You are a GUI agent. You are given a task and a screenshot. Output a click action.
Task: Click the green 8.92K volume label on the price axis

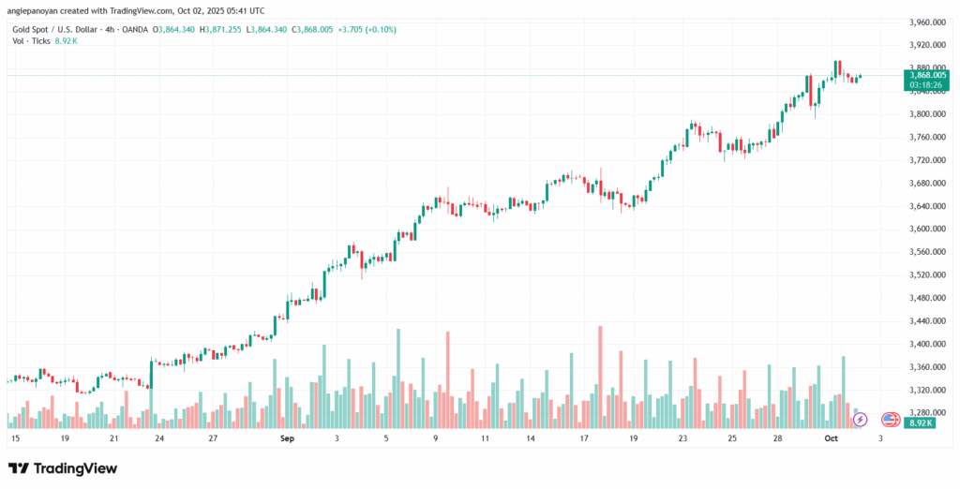(922, 423)
